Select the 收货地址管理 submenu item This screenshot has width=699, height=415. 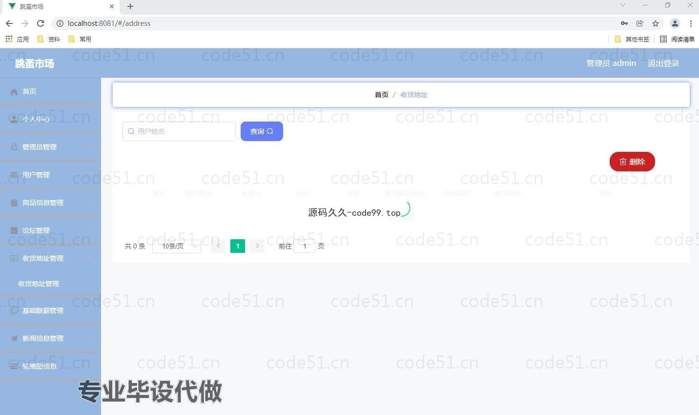[x=50, y=284]
